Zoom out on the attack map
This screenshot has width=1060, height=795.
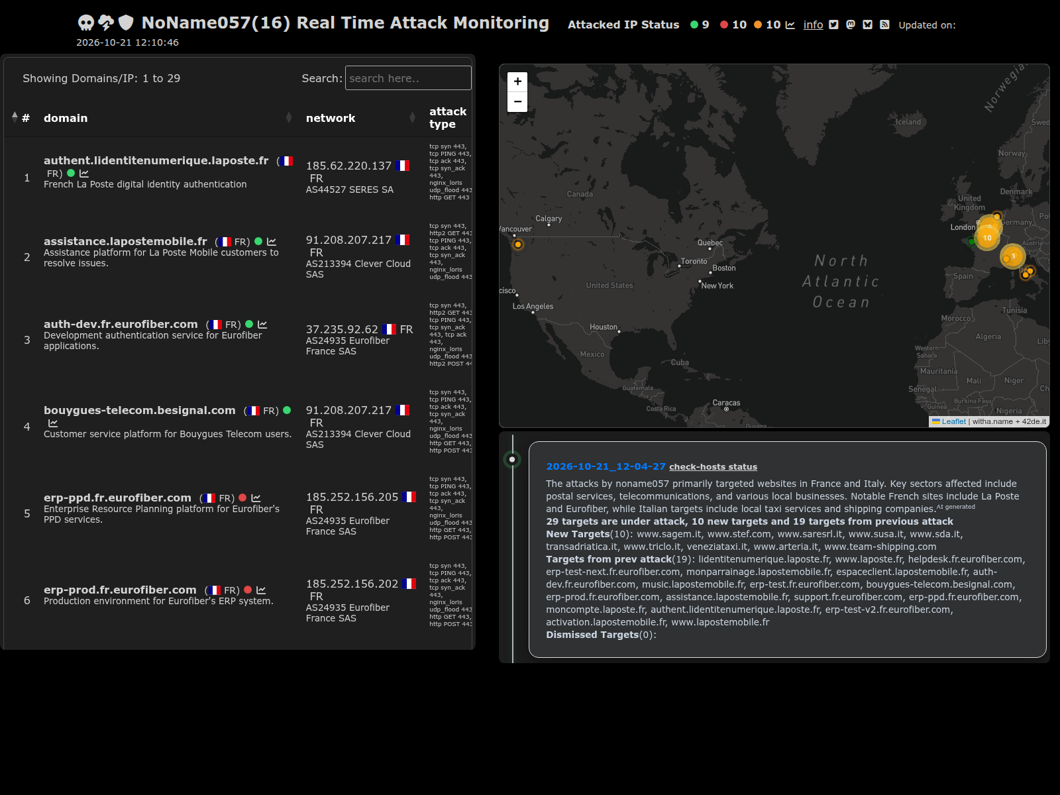click(x=517, y=102)
